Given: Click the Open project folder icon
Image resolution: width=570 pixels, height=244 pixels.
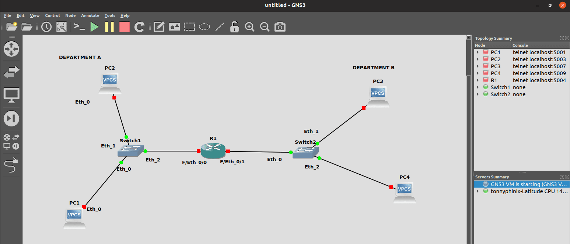Looking at the screenshot, I should (x=27, y=27).
